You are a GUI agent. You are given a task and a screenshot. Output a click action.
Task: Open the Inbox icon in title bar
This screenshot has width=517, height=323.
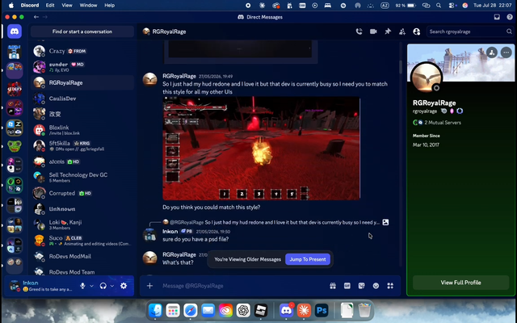497,17
